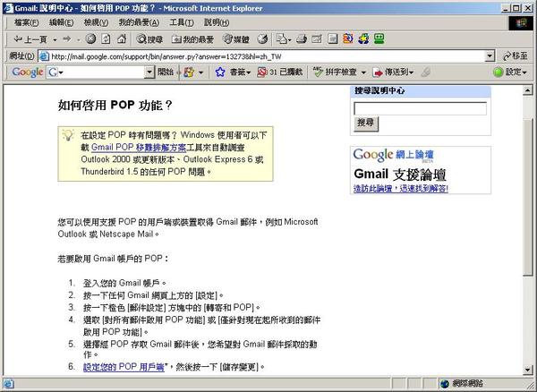Click the edit page icon
This screenshot has width=537, height=392.
pos(317,39)
